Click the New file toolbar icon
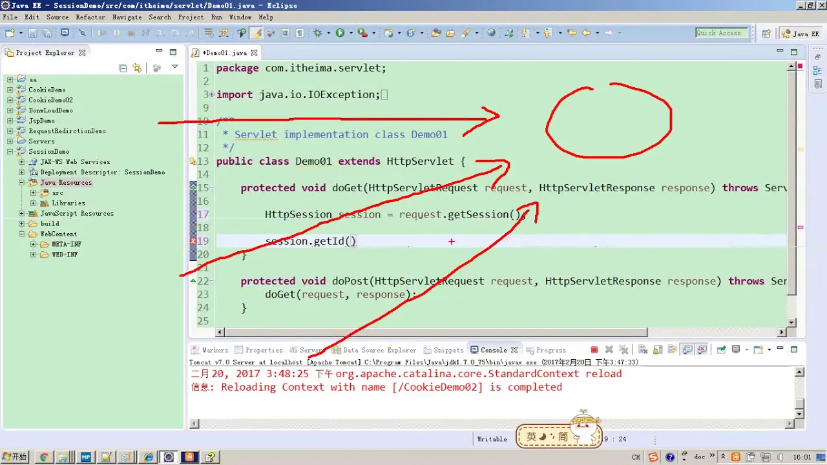827x465 pixels. (x=10, y=33)
